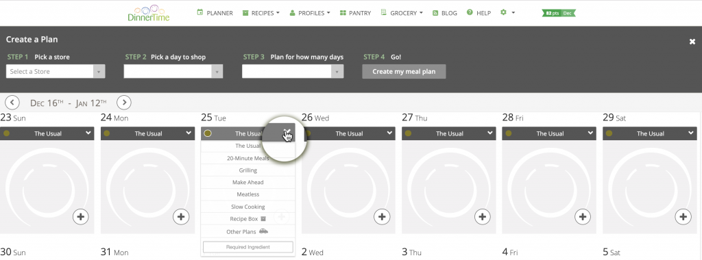702x260 pixels.
Task: Add a meal on Wednesday the 26th
Action: click(x=382, y=217)
